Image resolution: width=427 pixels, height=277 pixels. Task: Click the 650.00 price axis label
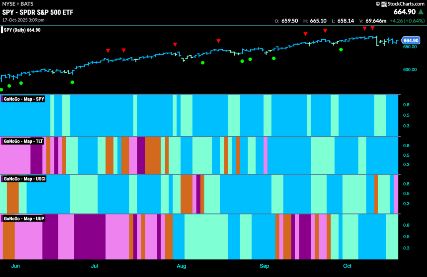pyautogui.click(x=410, y=47)
